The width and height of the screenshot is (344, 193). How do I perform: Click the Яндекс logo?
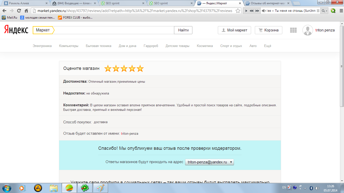(16, 30)
